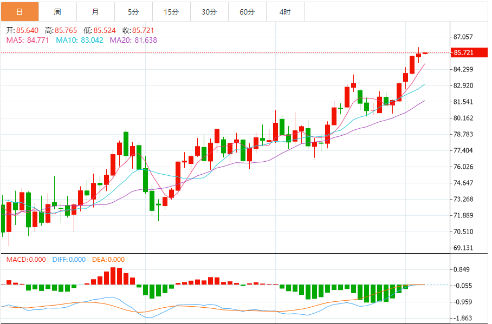492x324 pixels.
Task: Click the MACD value label
Action: pos(26,260)
